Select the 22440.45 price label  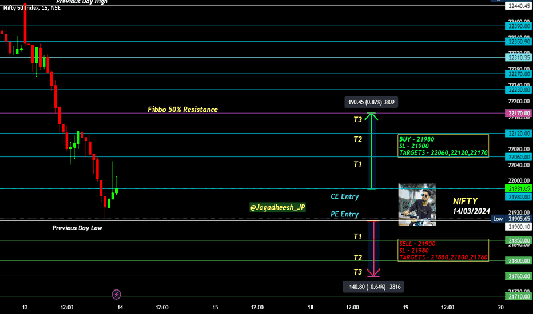click(518, 6)
